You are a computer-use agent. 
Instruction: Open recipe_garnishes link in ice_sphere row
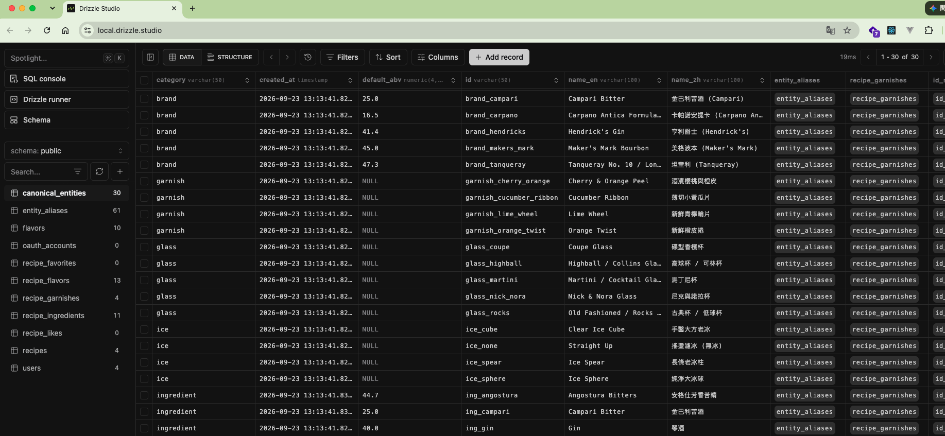coord(884,379)
